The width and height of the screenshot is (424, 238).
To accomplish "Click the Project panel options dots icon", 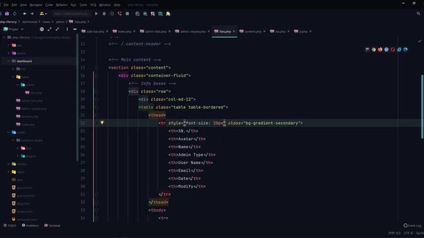I will coord(67,29).
